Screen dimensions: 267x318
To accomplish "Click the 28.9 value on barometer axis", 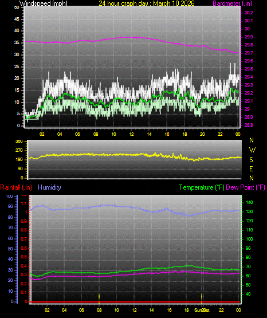I will (249, 117).
